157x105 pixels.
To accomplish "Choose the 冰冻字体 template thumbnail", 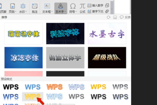I will 24,57.
